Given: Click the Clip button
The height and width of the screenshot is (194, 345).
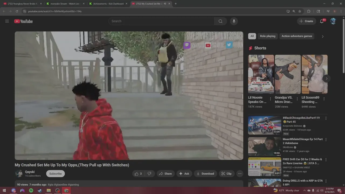Looking at the screenshot, I should [x=226, y=174].
